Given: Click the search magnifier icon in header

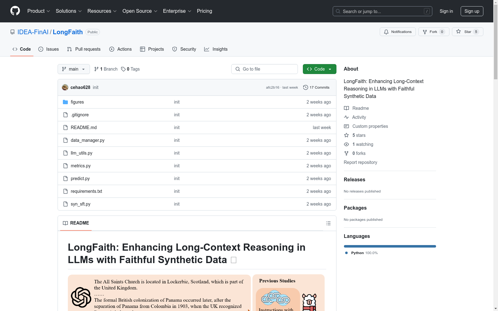Looking at the screenshot, I should click(338, 11).
